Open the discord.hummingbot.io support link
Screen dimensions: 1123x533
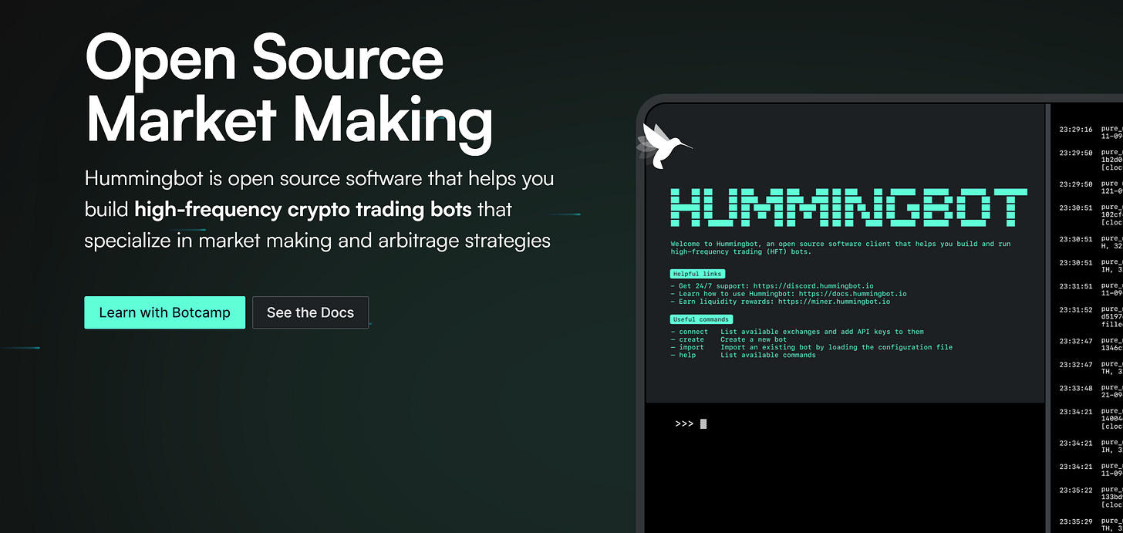coord(814,286)
